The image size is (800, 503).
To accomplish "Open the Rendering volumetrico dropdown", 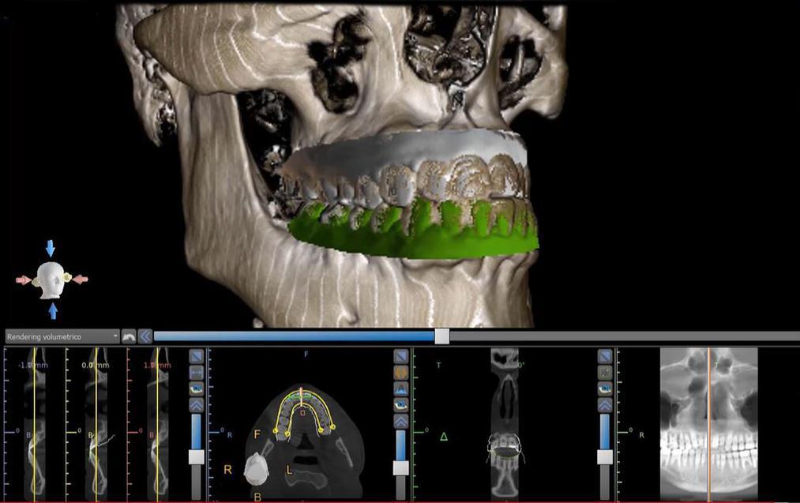I will click(x=62, y=336).
